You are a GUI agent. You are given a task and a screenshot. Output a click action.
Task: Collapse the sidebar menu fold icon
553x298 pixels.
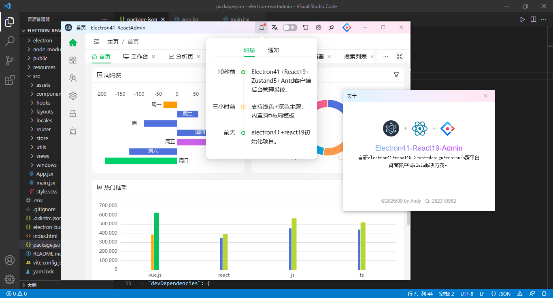[x=96, y=42]
